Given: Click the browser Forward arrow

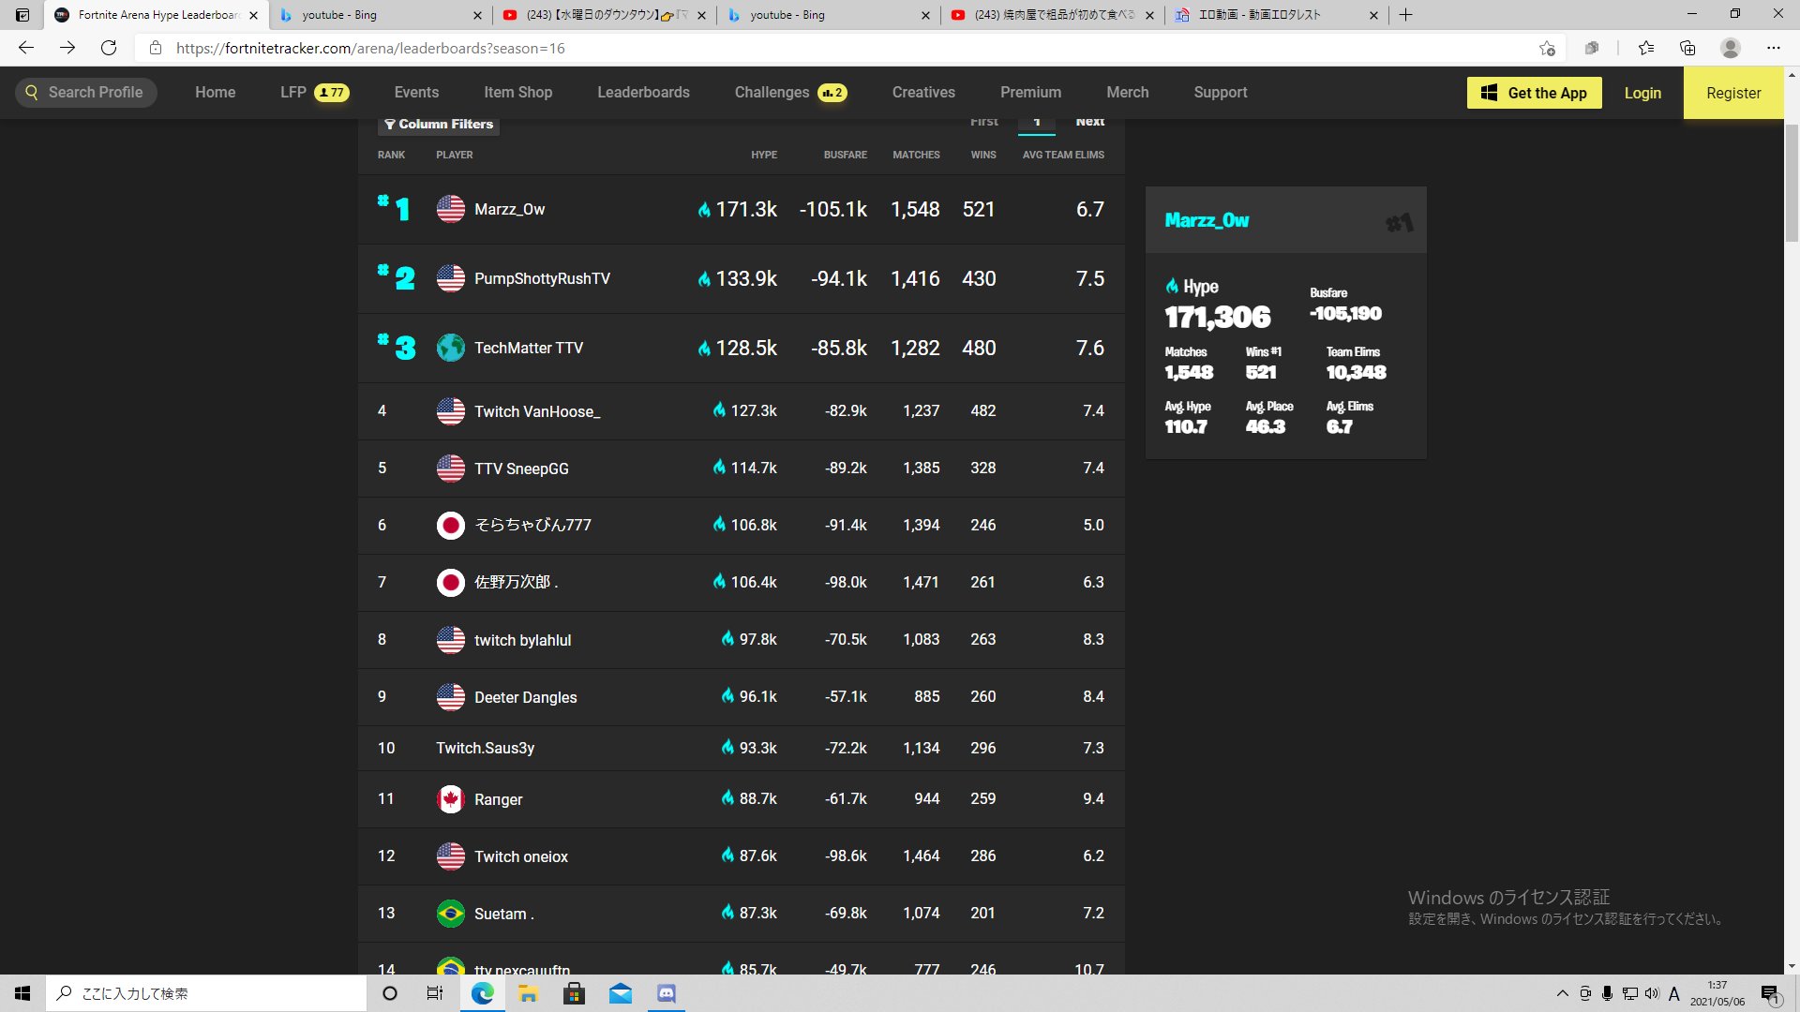Looking at the screenshot, I should coord(67,48).
